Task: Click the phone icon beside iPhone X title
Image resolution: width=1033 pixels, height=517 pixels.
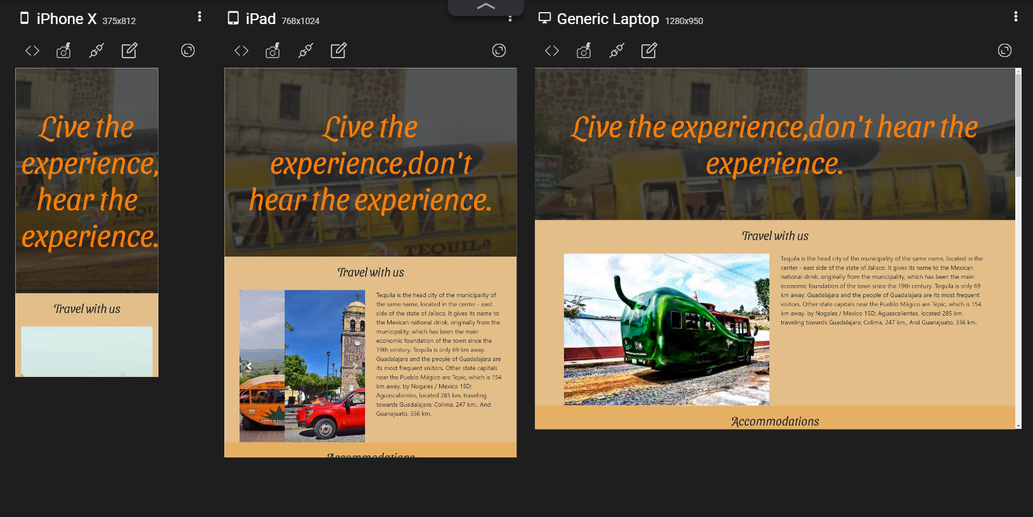Action: (25, 18)
